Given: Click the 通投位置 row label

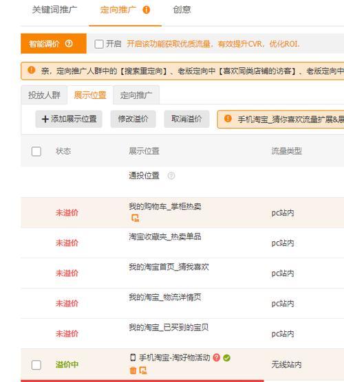Looking at the screenshot, I should click(x=144, y=176).
